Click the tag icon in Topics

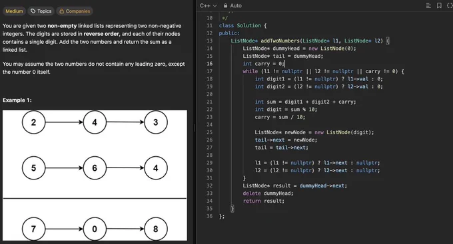point(33,11)
